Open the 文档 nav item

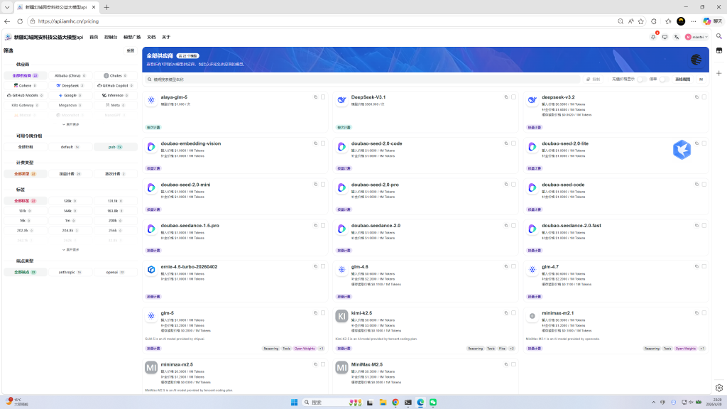click(151, 37)
